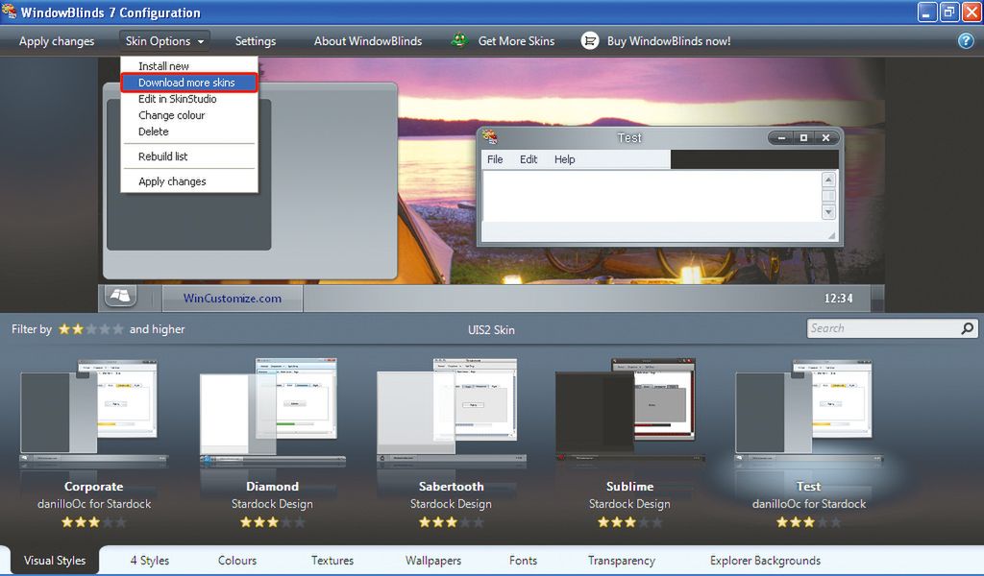Screen dimensions: 984x576
Task: Click the 12:34 clock in the preview taskbar
Action: [838, 299]
